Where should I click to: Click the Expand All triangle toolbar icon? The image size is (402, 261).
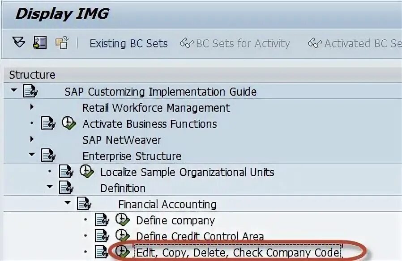[x=19, y=42]
